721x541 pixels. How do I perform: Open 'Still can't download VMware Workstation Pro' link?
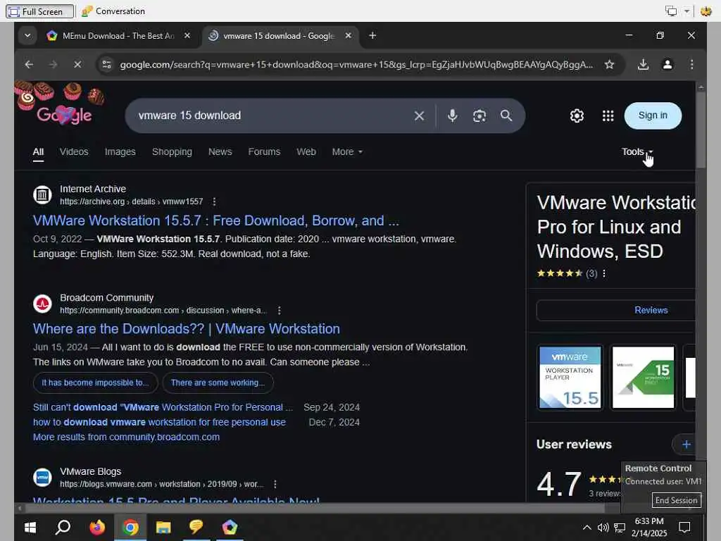coord(163,408)
